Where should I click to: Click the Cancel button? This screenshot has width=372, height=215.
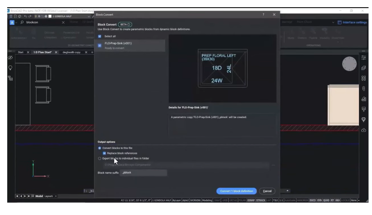click(267, 191)
